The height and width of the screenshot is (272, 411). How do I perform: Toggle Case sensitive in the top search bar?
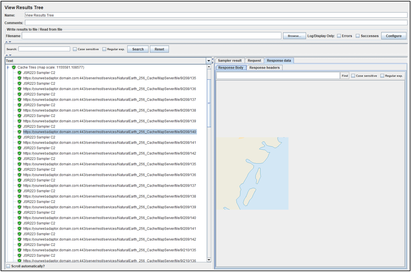point(75,49)
